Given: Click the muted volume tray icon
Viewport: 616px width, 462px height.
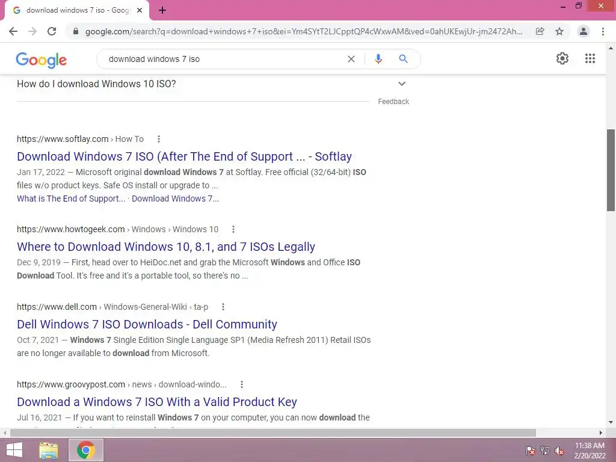Looking at the screenshot, I should click(559, 451).
